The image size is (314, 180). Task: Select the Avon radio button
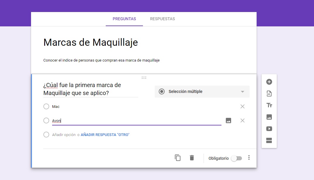(x=46, y=120)
